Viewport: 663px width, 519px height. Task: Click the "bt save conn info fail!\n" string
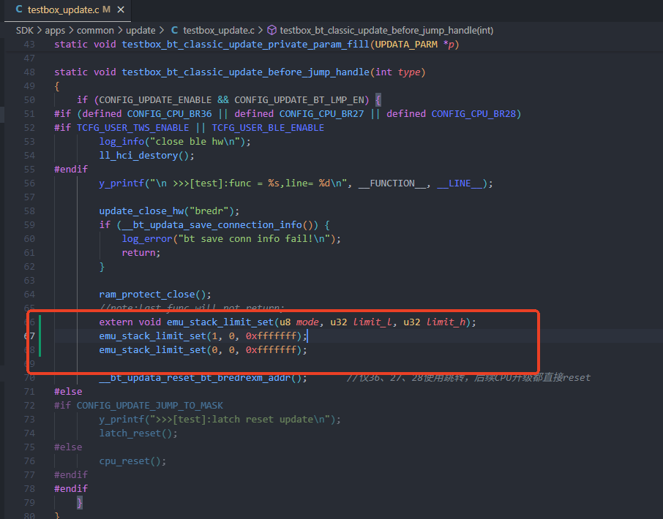(254, 238)
